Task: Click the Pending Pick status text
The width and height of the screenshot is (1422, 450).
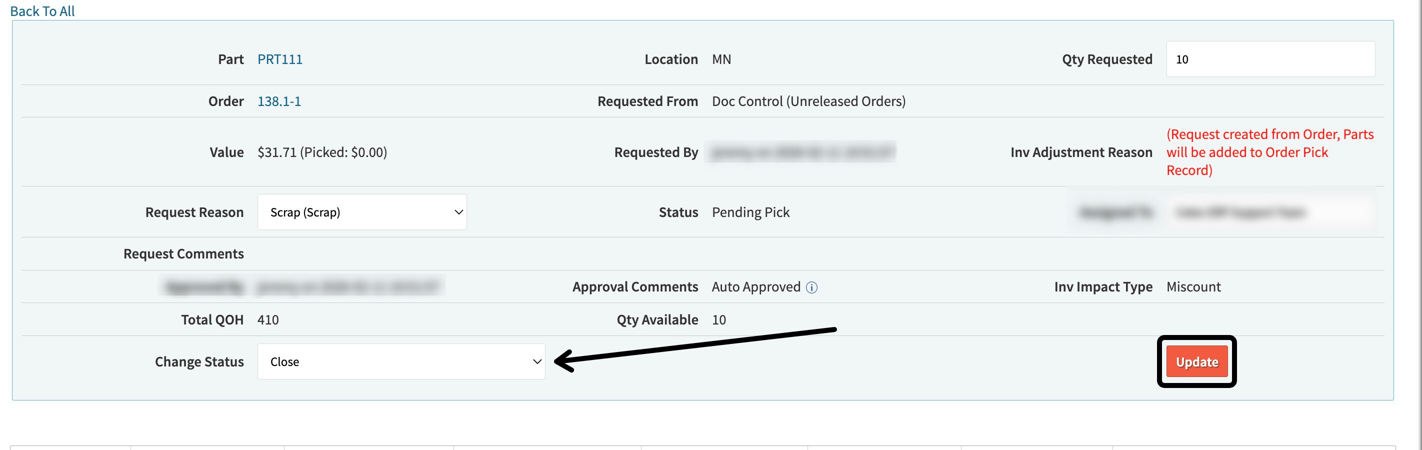Action: click(750, 212)
